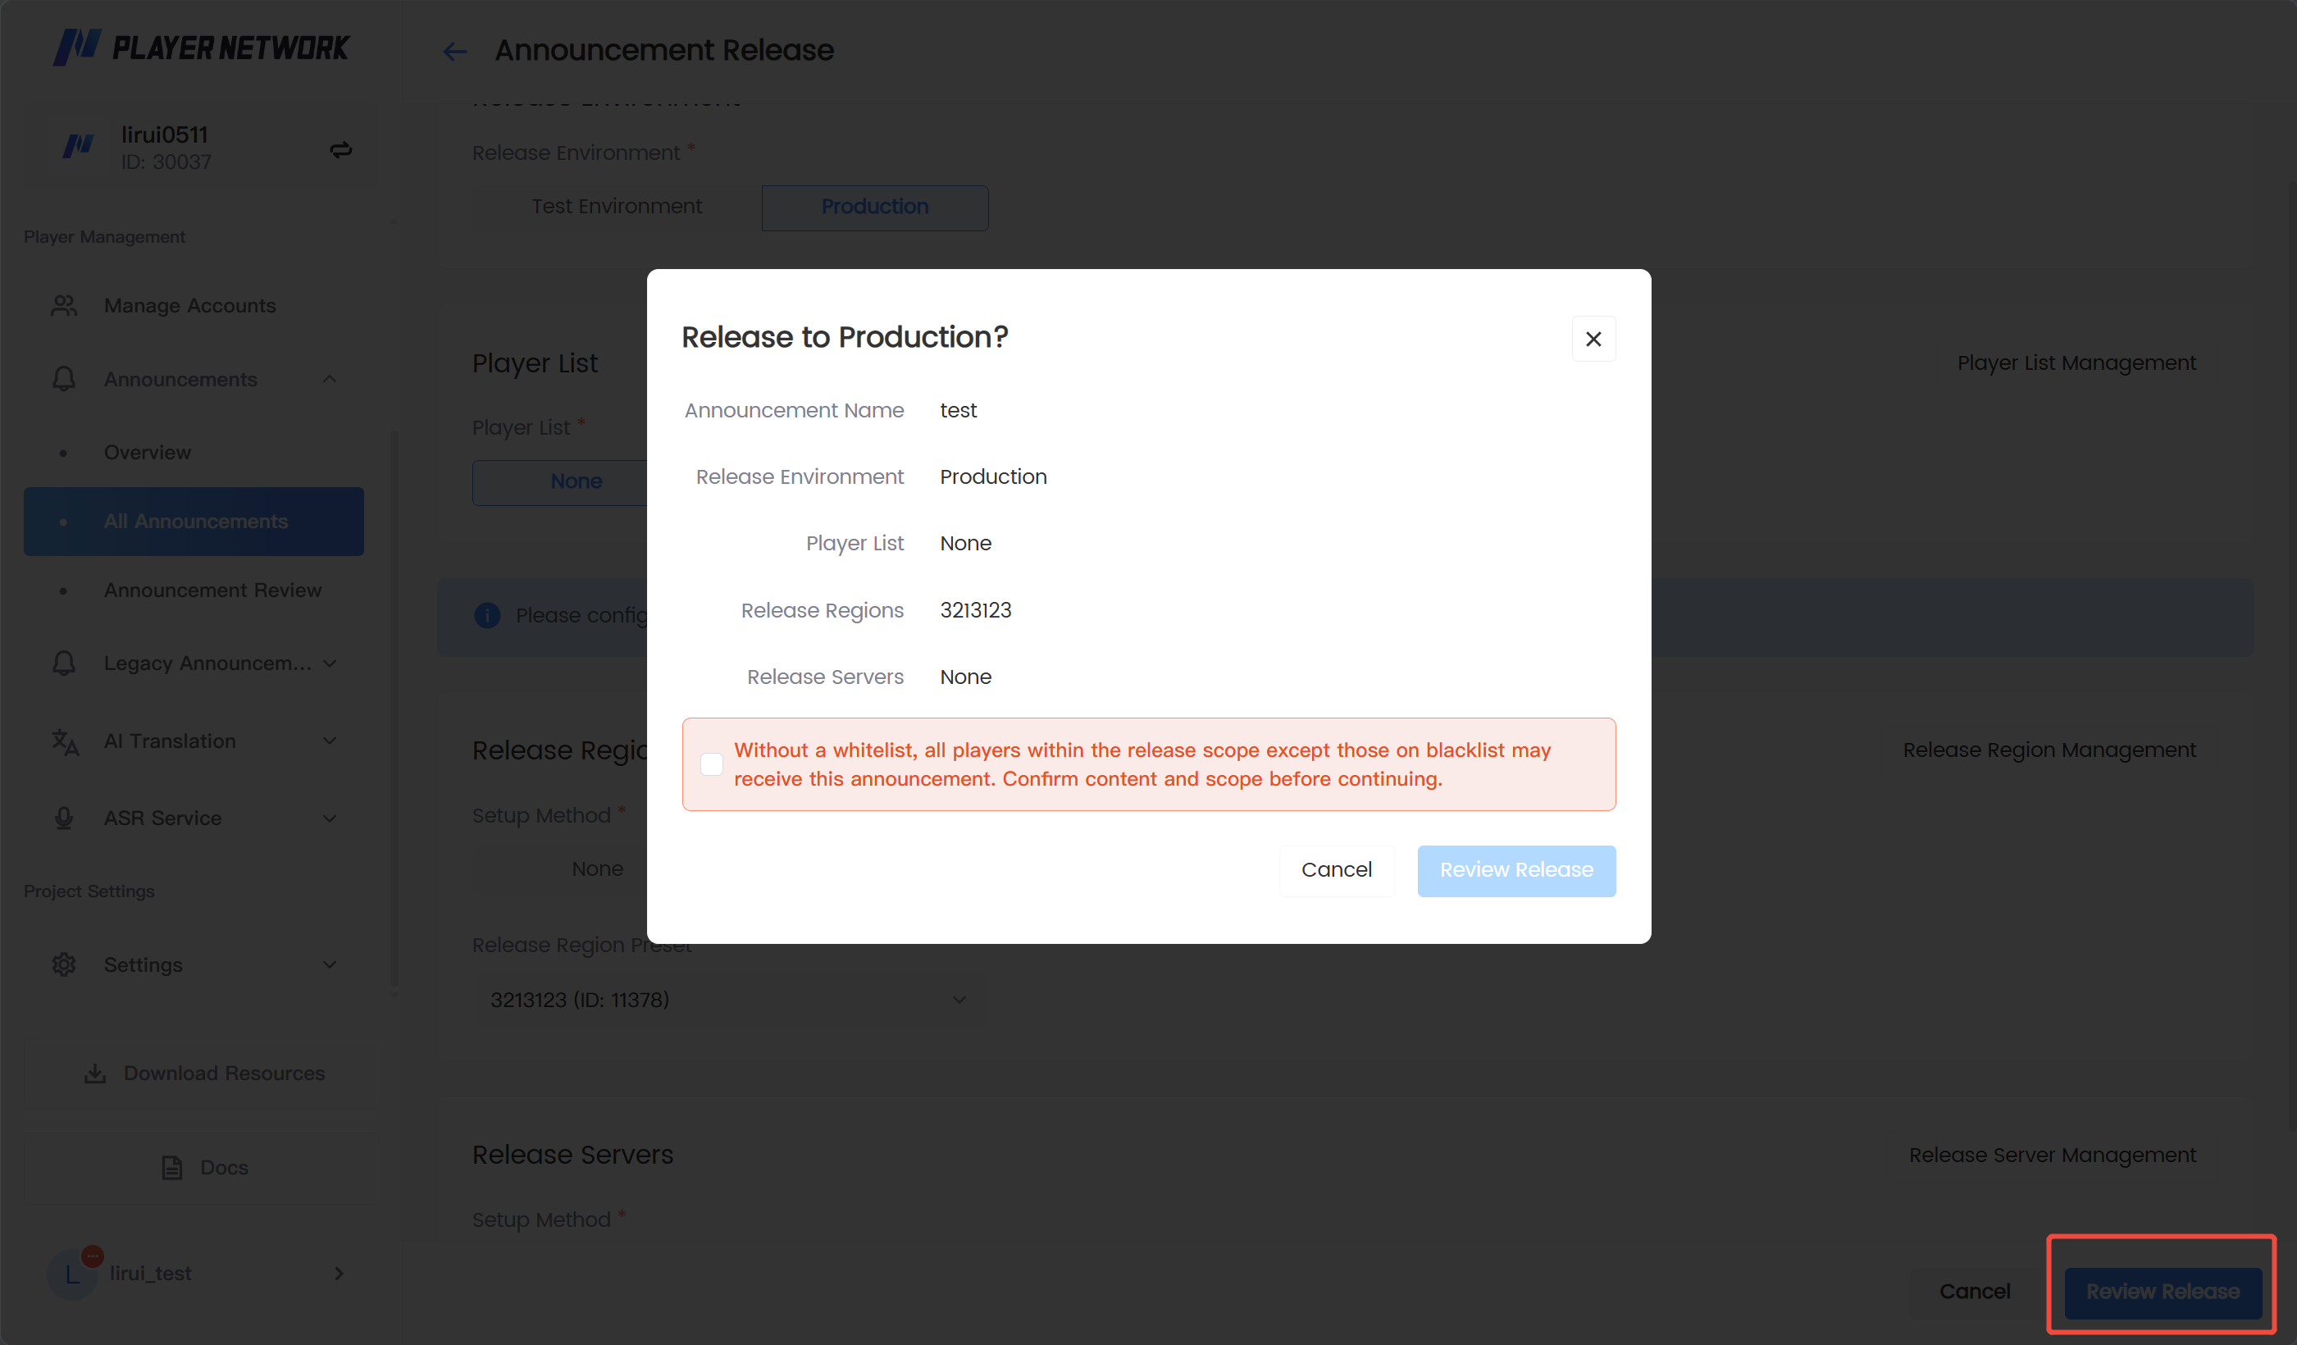Expand the Settings chevron

tap(330, 964)
